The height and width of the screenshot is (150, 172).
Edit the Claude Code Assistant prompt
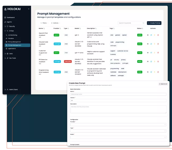coord(151,44)
